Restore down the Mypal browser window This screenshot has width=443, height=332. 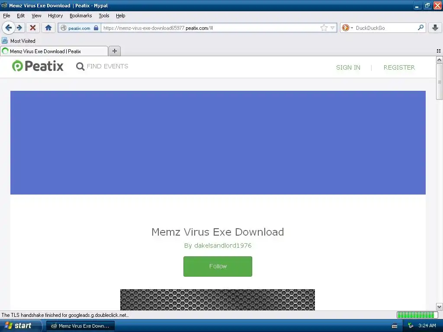427,5
